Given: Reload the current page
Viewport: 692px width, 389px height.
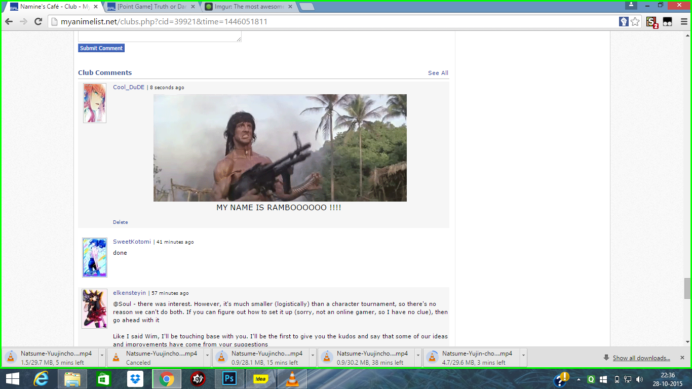Looking at the screenshot, I should (38, 21).
